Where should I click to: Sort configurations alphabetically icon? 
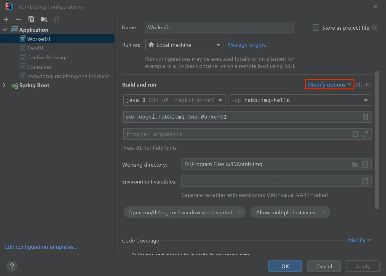[56, 19]
